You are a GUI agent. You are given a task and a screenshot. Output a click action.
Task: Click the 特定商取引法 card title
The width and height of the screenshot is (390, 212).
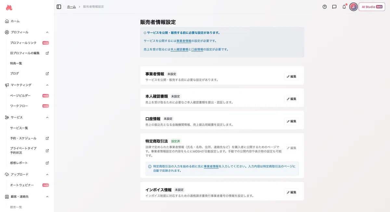pyautogui.click(x=157, y=141)
